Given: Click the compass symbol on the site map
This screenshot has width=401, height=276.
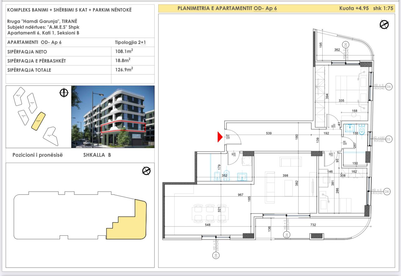Looking at the screenshot, I should [x=64, y=93].
